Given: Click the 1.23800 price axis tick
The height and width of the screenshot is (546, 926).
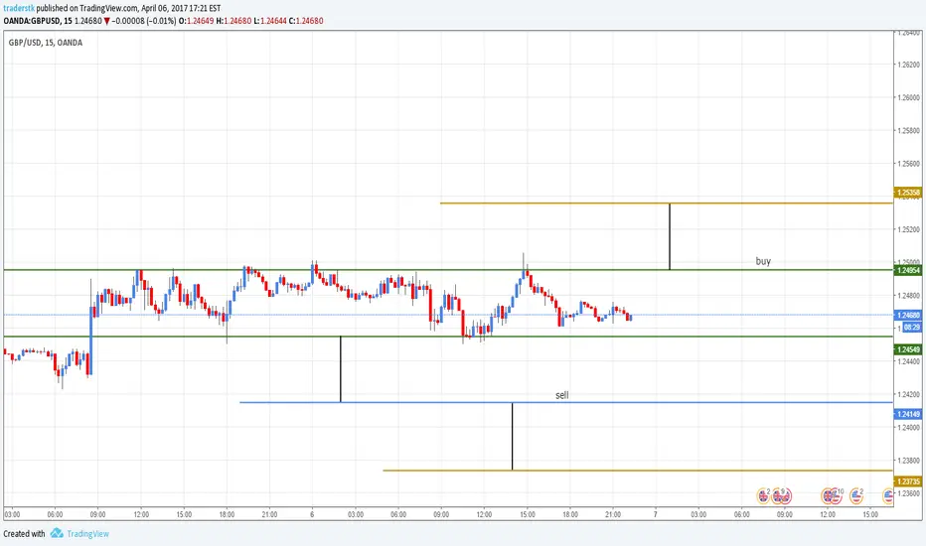Looking at the screenshot, I should [x=909, y=461].
